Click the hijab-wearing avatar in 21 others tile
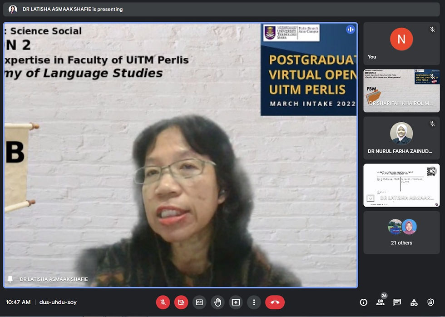The image size is (445, 317). pyautogui.click(x=409, y=227)
